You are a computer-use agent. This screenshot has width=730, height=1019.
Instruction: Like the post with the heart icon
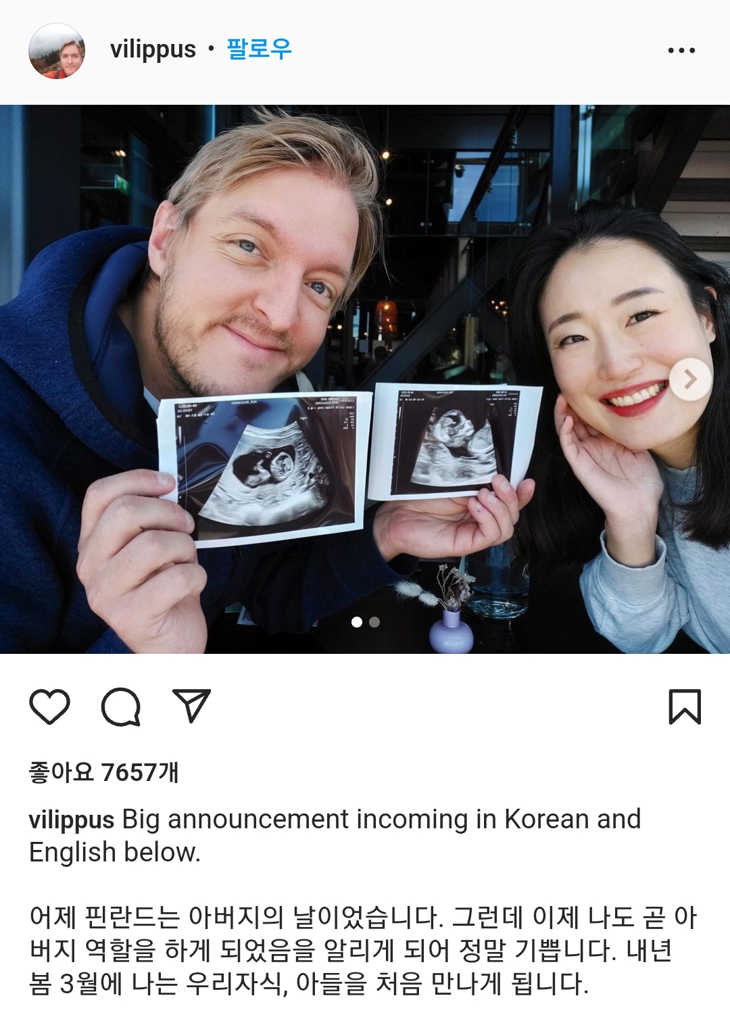click(50, 707)
